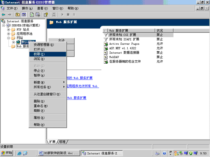
Task: Click the 应用程序池 folder icon
Action: pyautogui.click(x=13, y=34)
